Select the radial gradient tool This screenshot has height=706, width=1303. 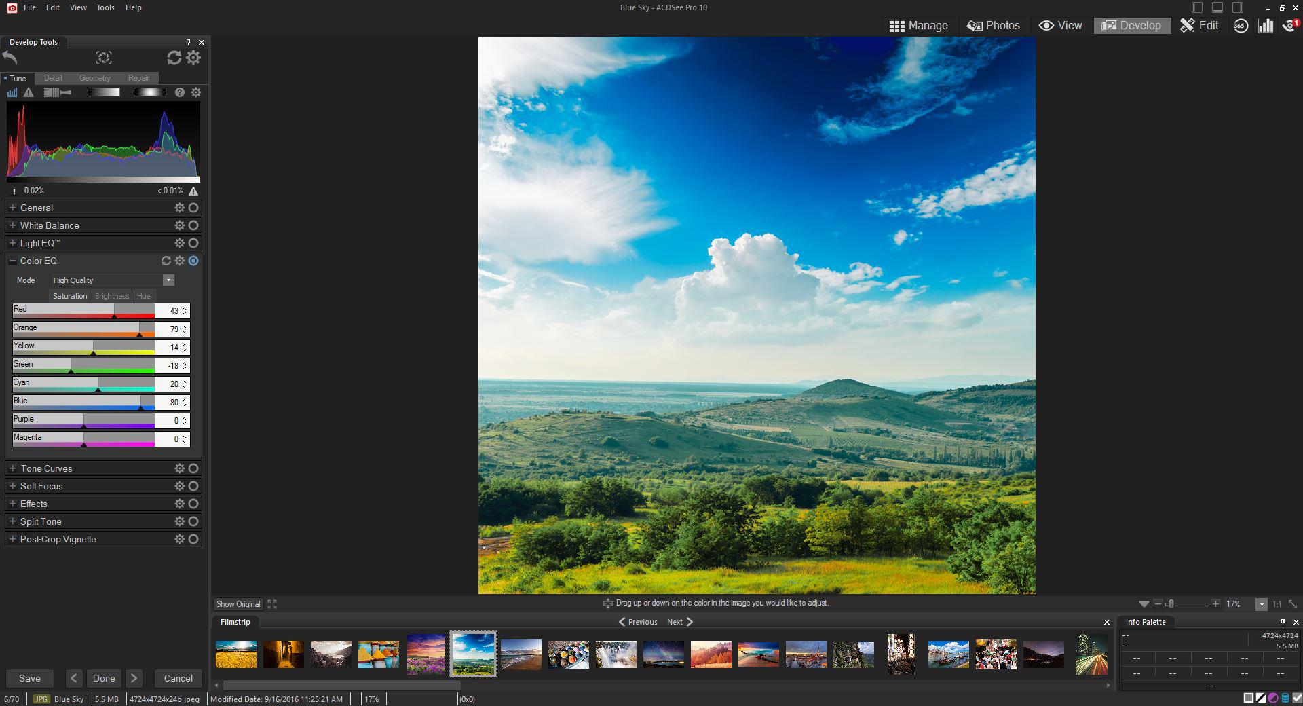[149, 92]
